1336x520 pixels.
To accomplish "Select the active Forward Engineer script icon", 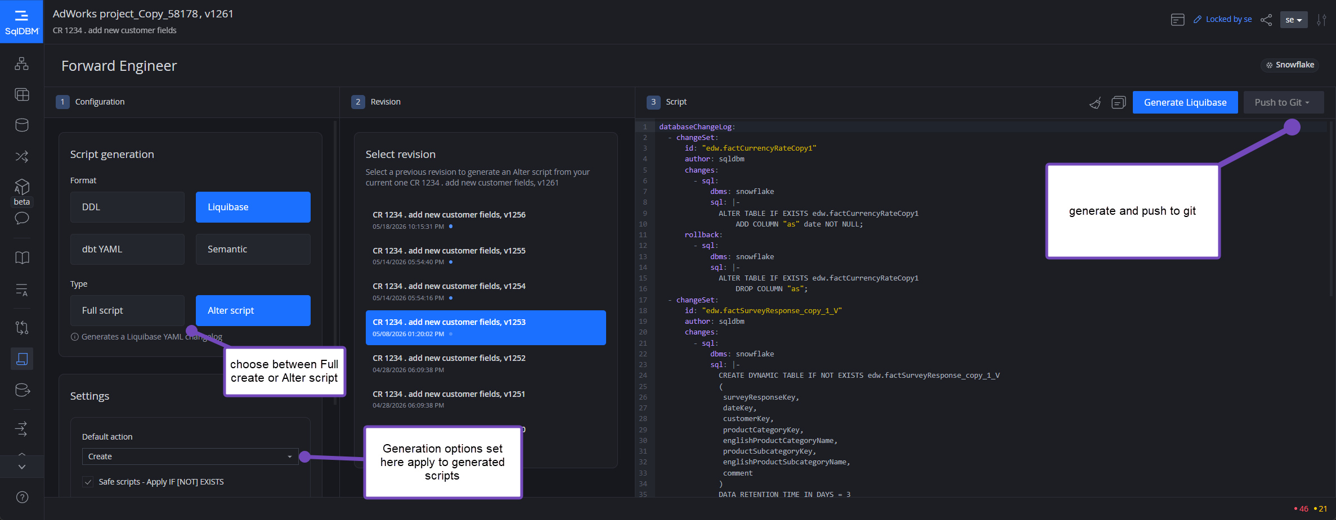I will [x=21, y=359].
